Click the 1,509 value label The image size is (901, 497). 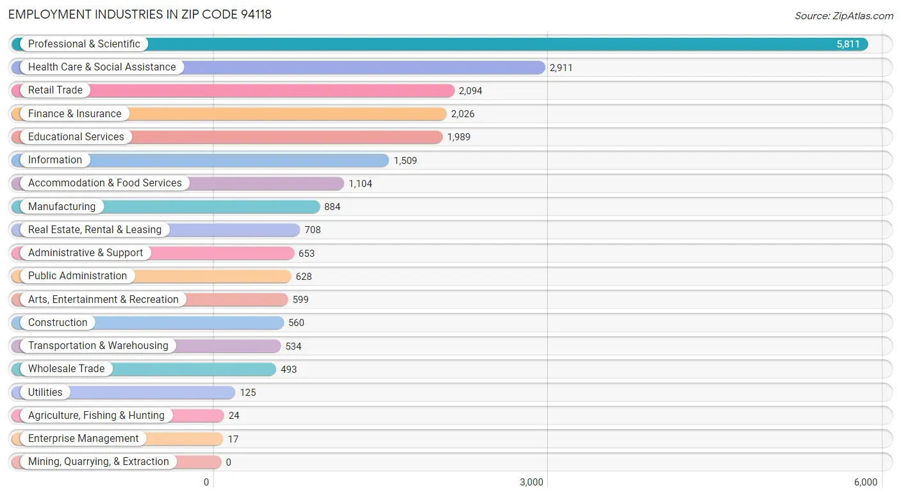405,161
